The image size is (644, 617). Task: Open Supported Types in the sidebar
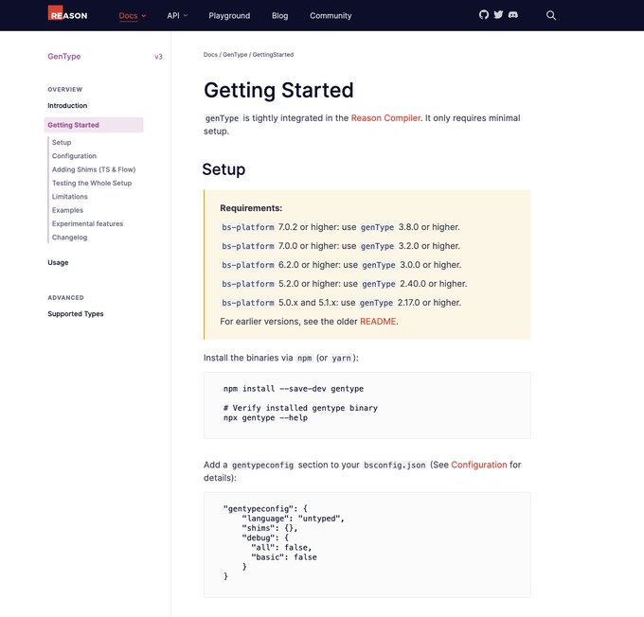76,314
